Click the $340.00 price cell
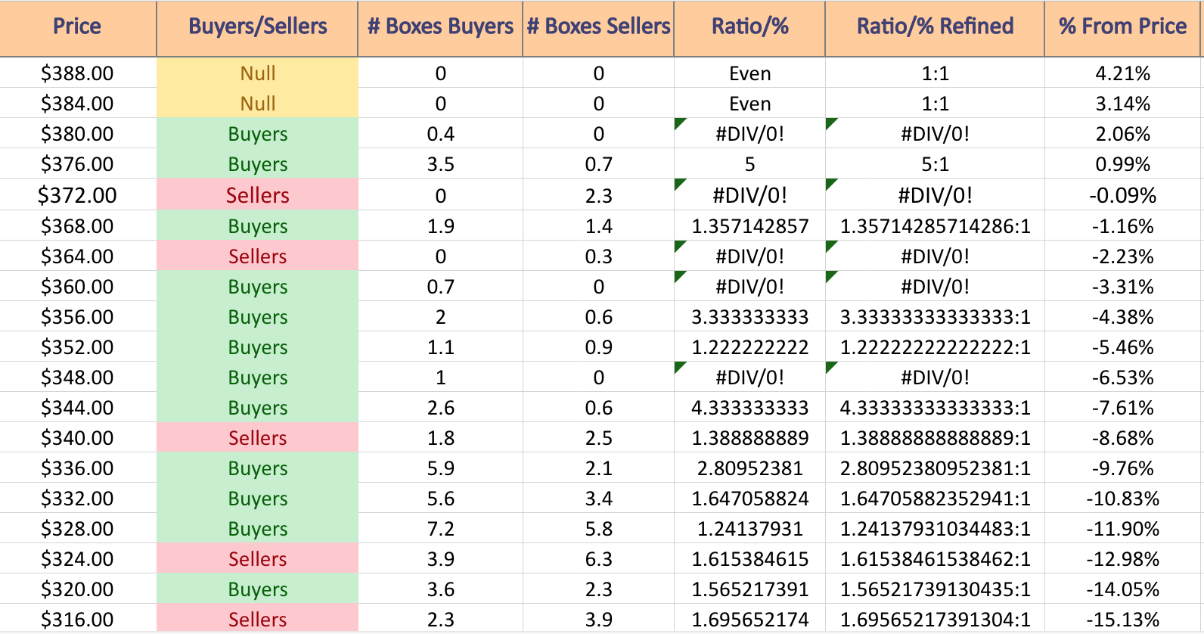This screenshot has height=634, width=1204. tap(77, 438)
